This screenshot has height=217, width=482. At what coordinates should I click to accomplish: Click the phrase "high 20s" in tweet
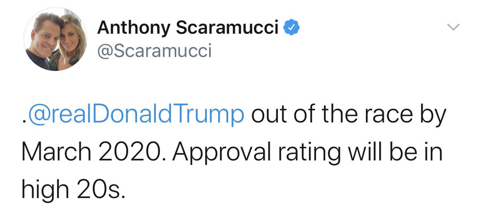point(71,189)
